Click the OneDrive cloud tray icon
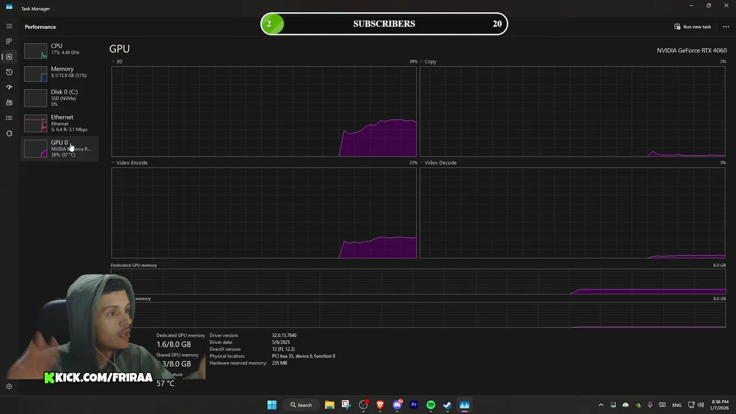736x414 pixels. pos(626,405)
